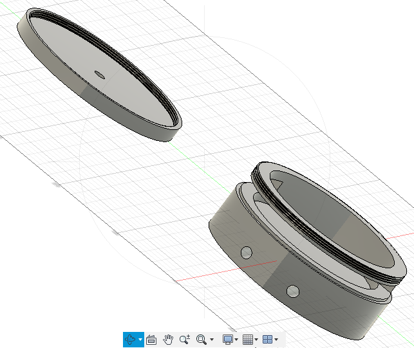Expand the Display Settings dropdown arrow
The width and height of the screenshot is (414, 348).
pos(236,340)
